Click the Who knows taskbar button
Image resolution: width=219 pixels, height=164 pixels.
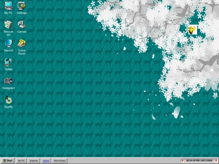(x=60, y=161)
